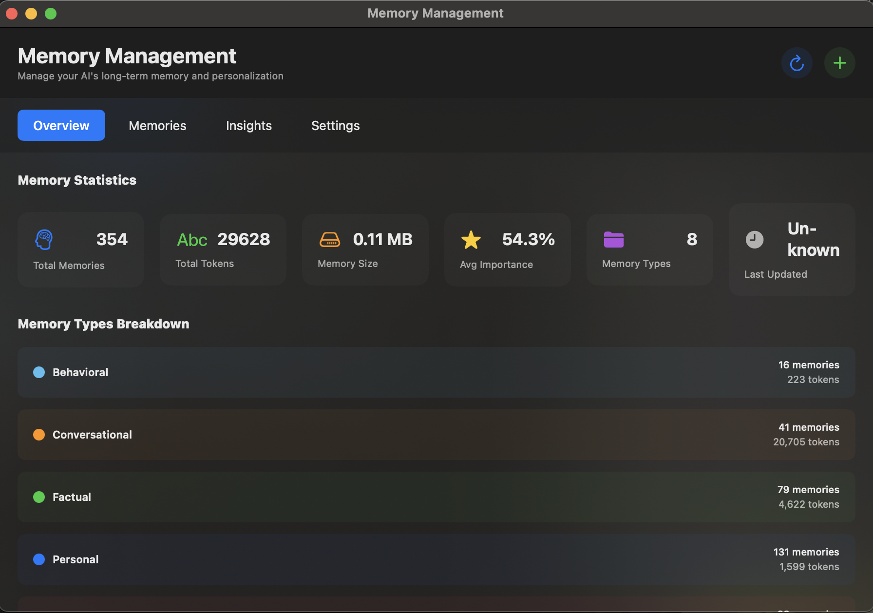This screenshot has width=873, height=613.
Task: Open the Factual memory type row
Action: pos(436,497)
